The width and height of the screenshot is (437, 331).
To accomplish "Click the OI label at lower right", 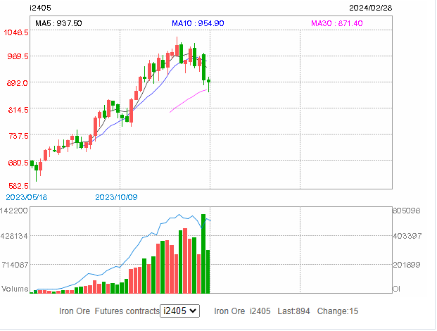I will (396, 289).
